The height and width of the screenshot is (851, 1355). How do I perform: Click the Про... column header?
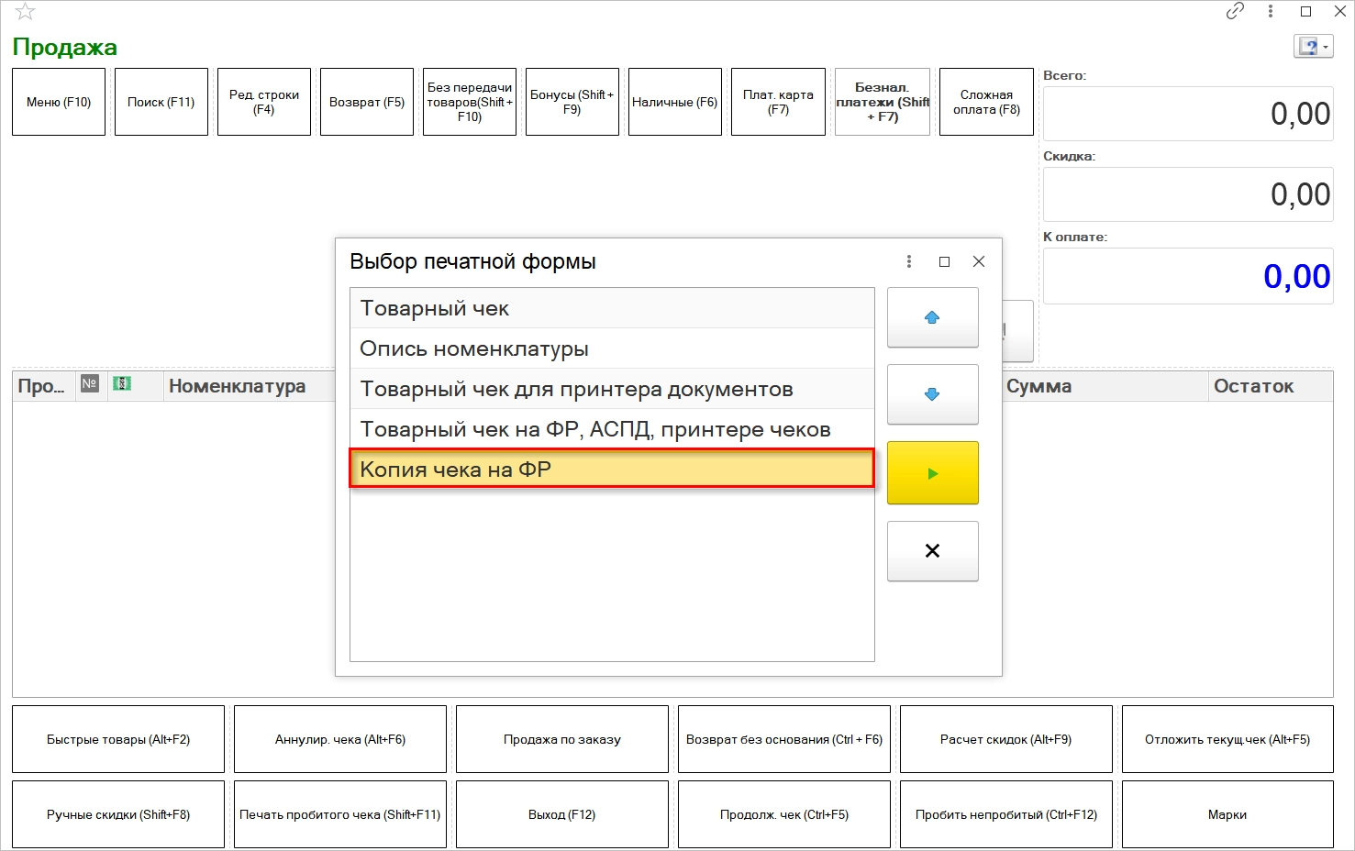[42, 386]
